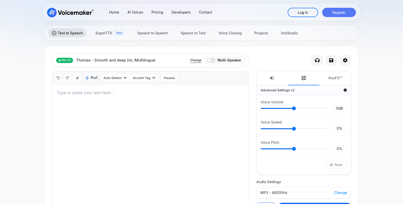The width and height of the screenshot is (403, 204).
Task: Click the Advanced Settings info icon
Action: coord(345,90)
